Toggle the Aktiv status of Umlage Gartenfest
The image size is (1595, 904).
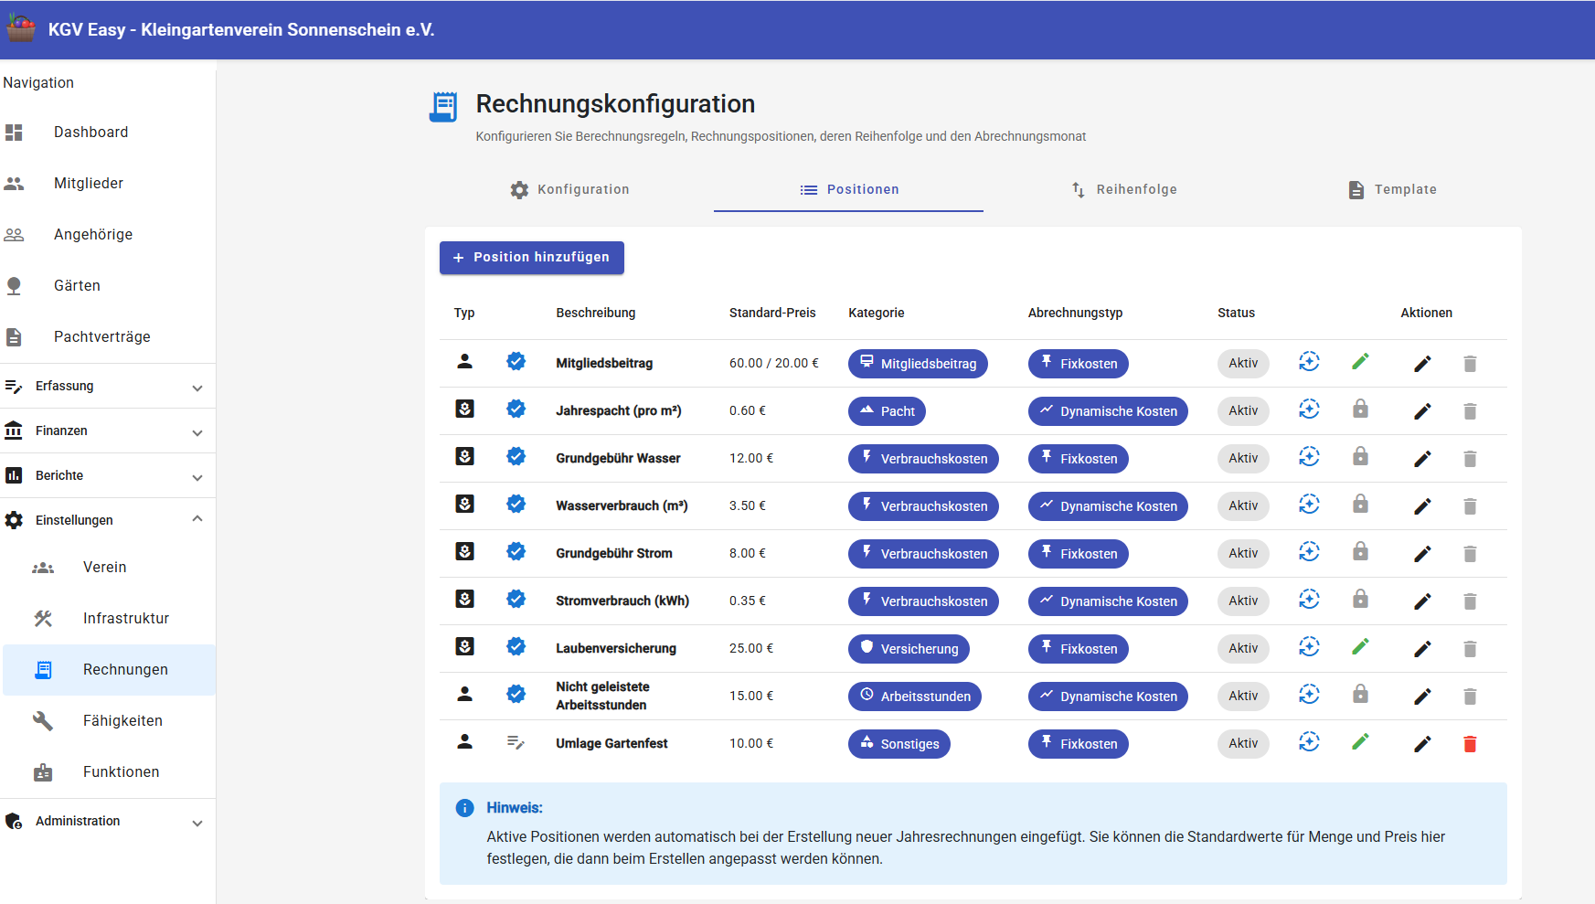tap(1243, 743)
